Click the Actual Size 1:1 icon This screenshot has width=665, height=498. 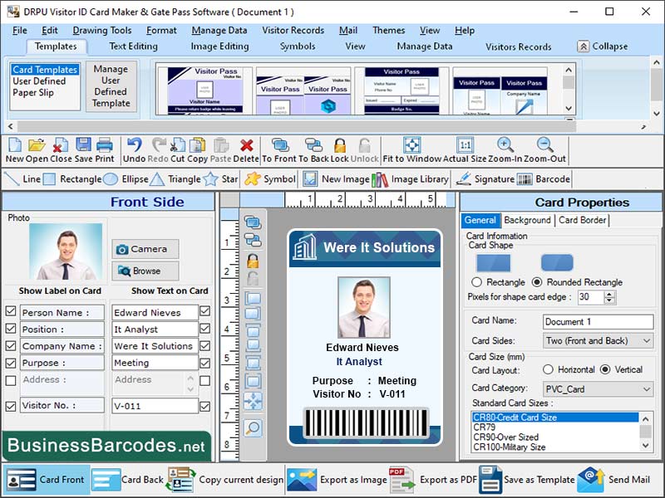(465, 145)
